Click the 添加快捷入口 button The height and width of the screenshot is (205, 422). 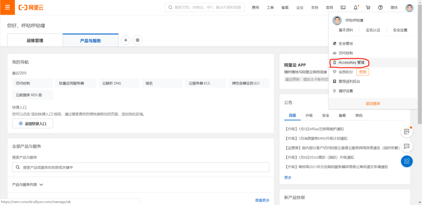click(x=33, y=124)
